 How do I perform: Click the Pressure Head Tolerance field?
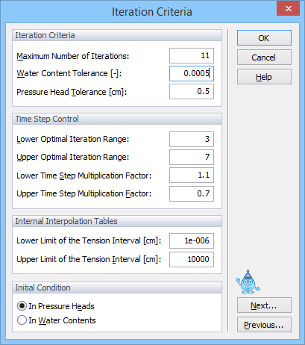[x=192, y=92]
